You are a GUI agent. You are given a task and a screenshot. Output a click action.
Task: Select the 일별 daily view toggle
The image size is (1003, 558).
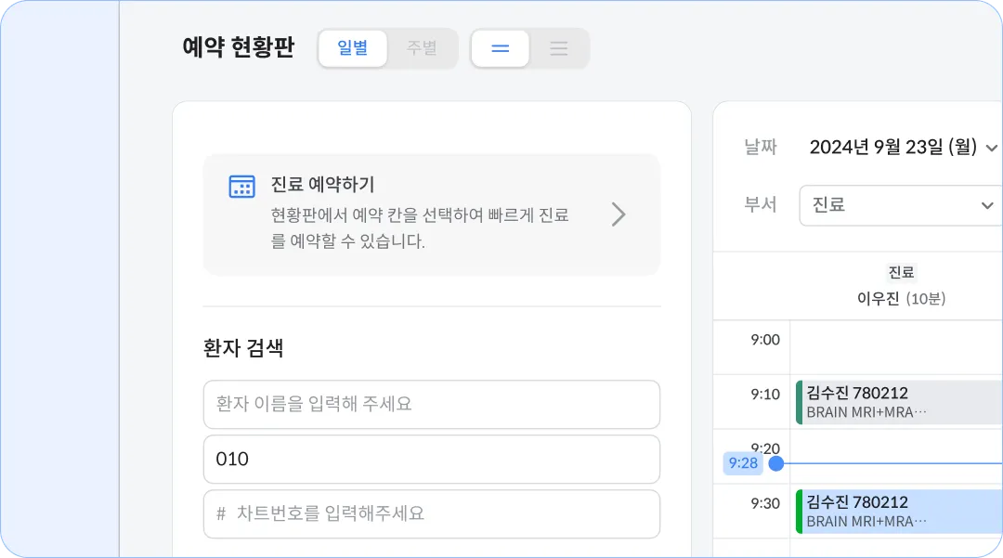353,48
